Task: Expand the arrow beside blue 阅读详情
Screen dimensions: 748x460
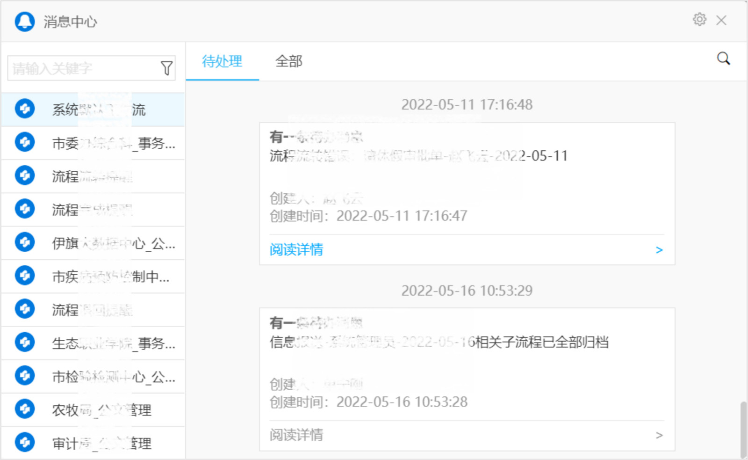Action: 659,250
